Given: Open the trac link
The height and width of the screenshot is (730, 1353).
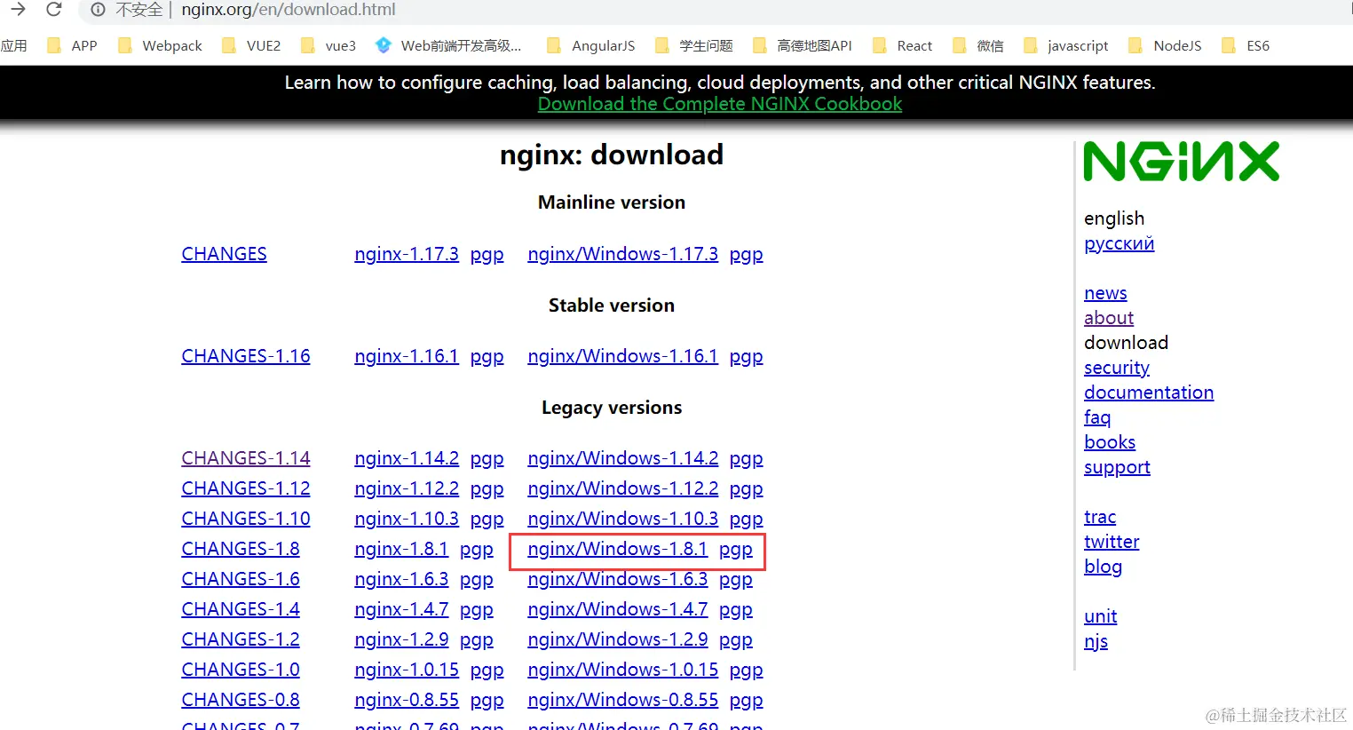Looking at the screenshot, I should (x=1100, y=517).
